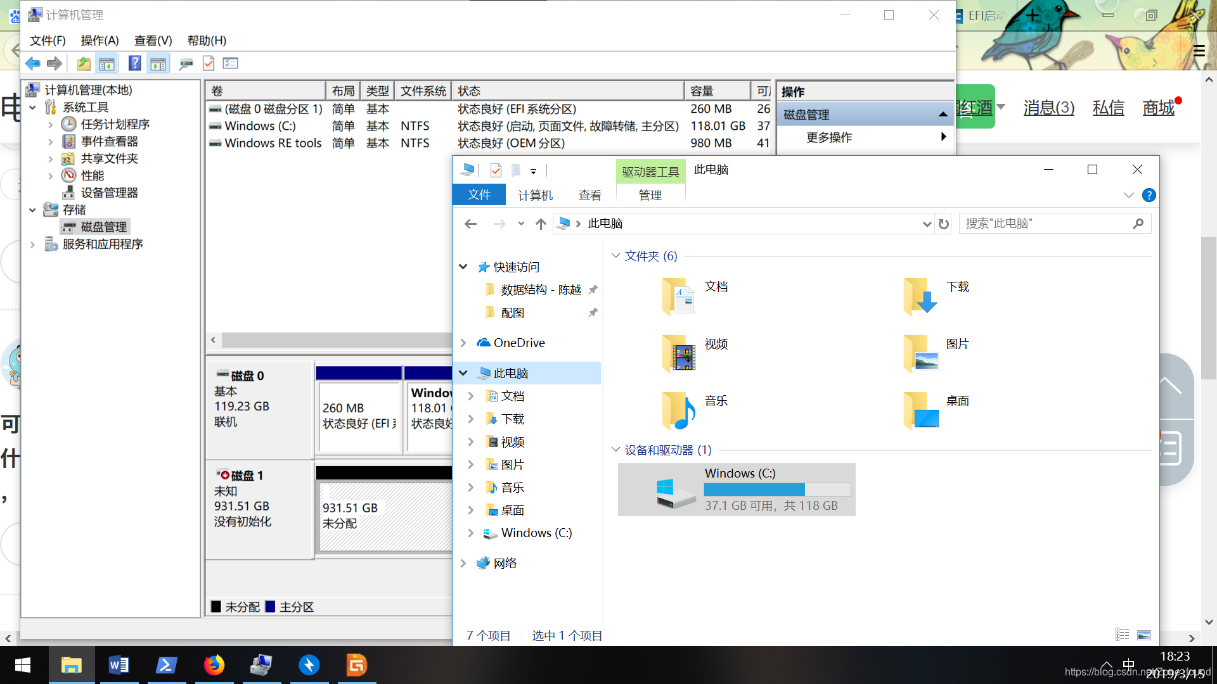This screenshot has height=684, width=1217.
Task: Select the Windows RE tools volume row
Action: pyautogui.click(x=489, y=143)
